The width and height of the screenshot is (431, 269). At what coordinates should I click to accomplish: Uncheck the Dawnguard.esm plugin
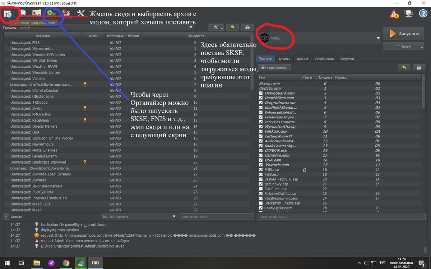pos(261,93)
